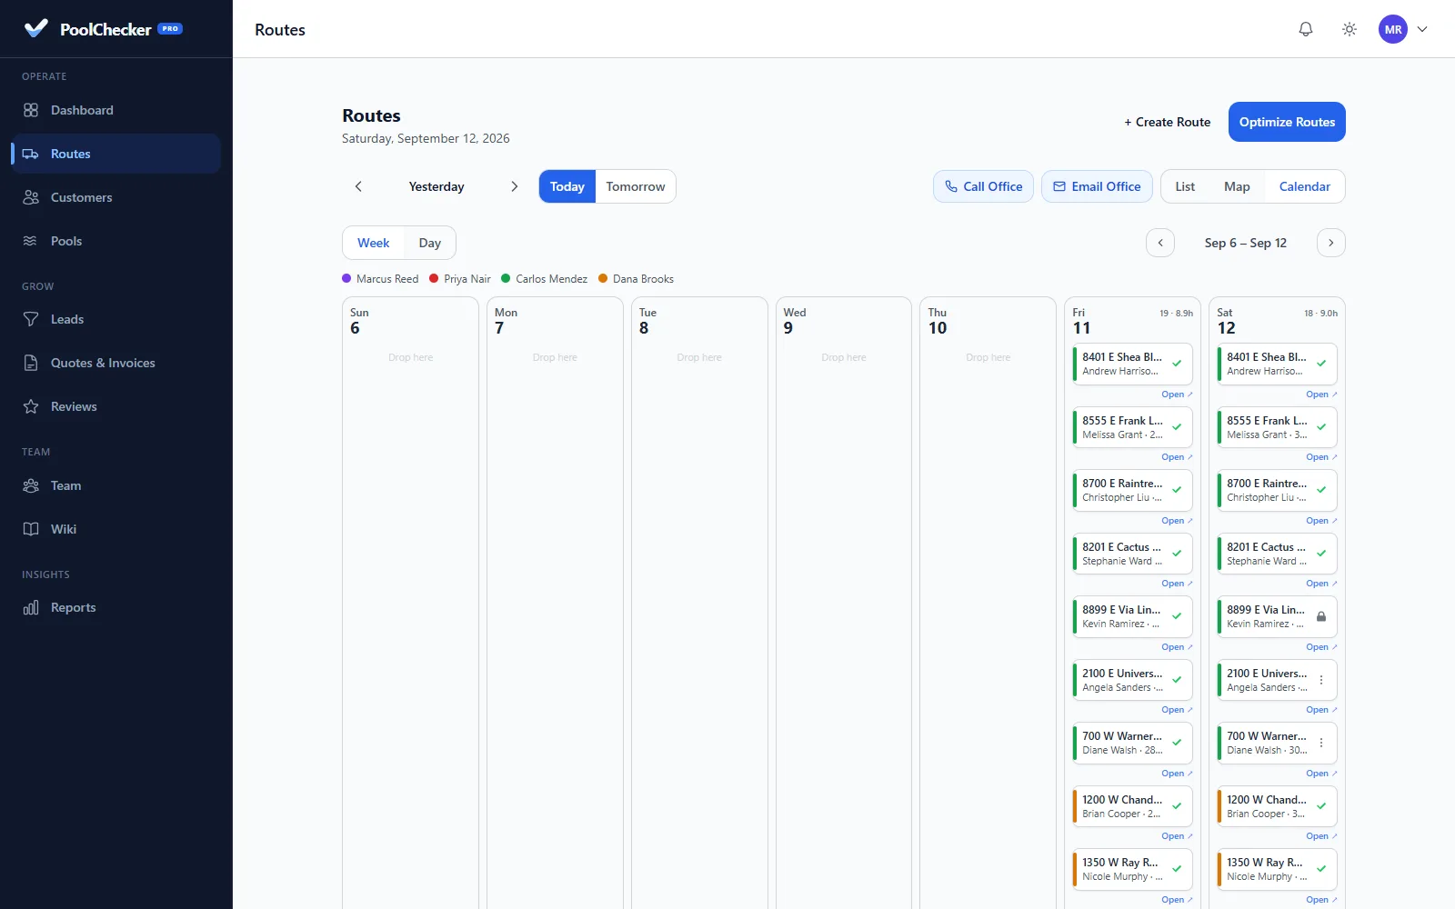Go to Pools in the sidebar
Viewport: 1455px width, 909px height.
point(116,241)
